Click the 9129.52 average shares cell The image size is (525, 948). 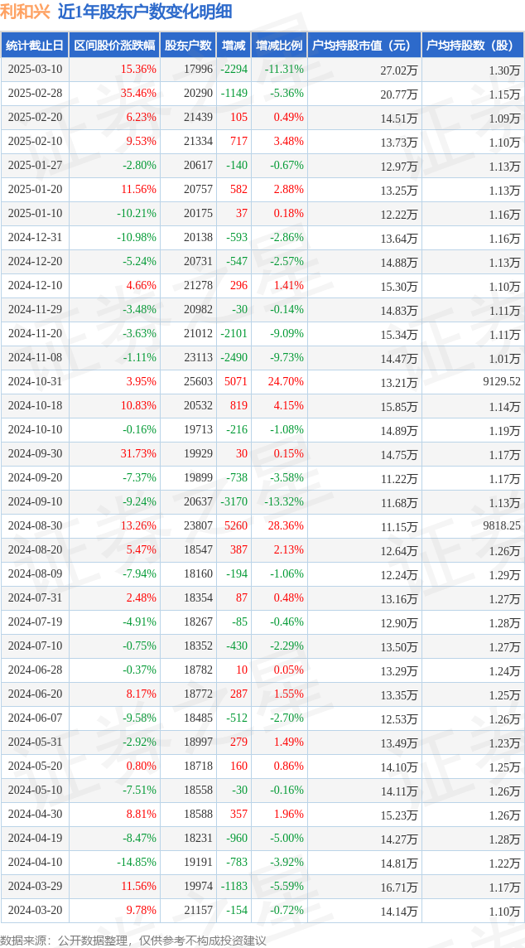point(473,381)
